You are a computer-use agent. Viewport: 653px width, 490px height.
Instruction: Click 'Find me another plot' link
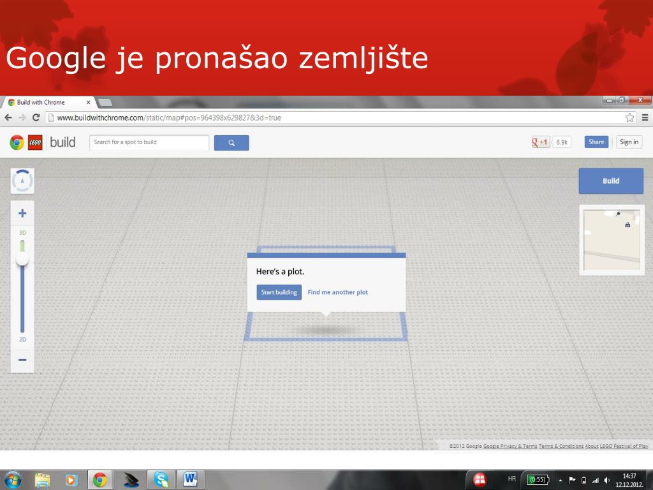click(x=338, y=292)
